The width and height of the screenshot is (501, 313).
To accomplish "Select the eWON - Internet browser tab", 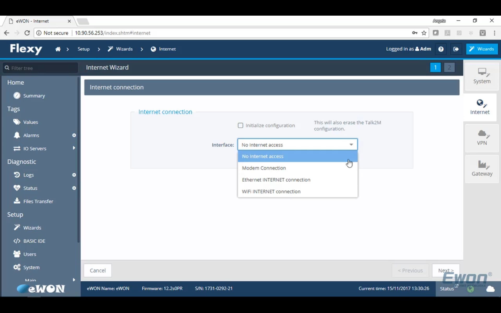I will pos(39,21).
